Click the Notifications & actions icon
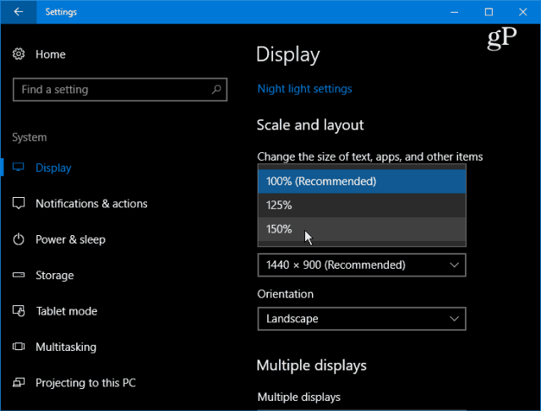The height and width of the screenshot is (411, 541). tap(19, 204)
